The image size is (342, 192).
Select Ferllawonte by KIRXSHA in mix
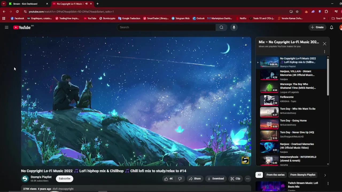[292, 100]
